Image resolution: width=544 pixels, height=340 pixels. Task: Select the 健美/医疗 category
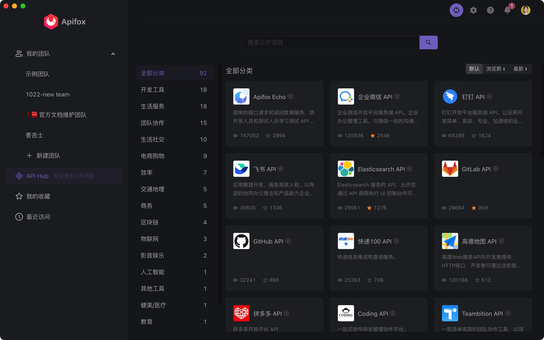pos(175,305)
